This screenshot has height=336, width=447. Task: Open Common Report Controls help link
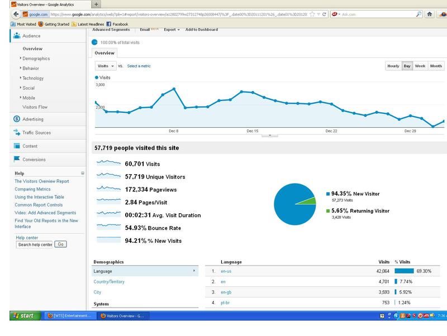point(39,205)
